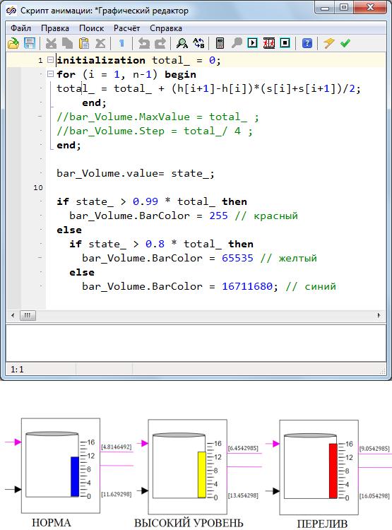Click the blue number one toolbar icon
Image resolution: width=392 pixels, height=530 pixels.
(x=121, y=44)
